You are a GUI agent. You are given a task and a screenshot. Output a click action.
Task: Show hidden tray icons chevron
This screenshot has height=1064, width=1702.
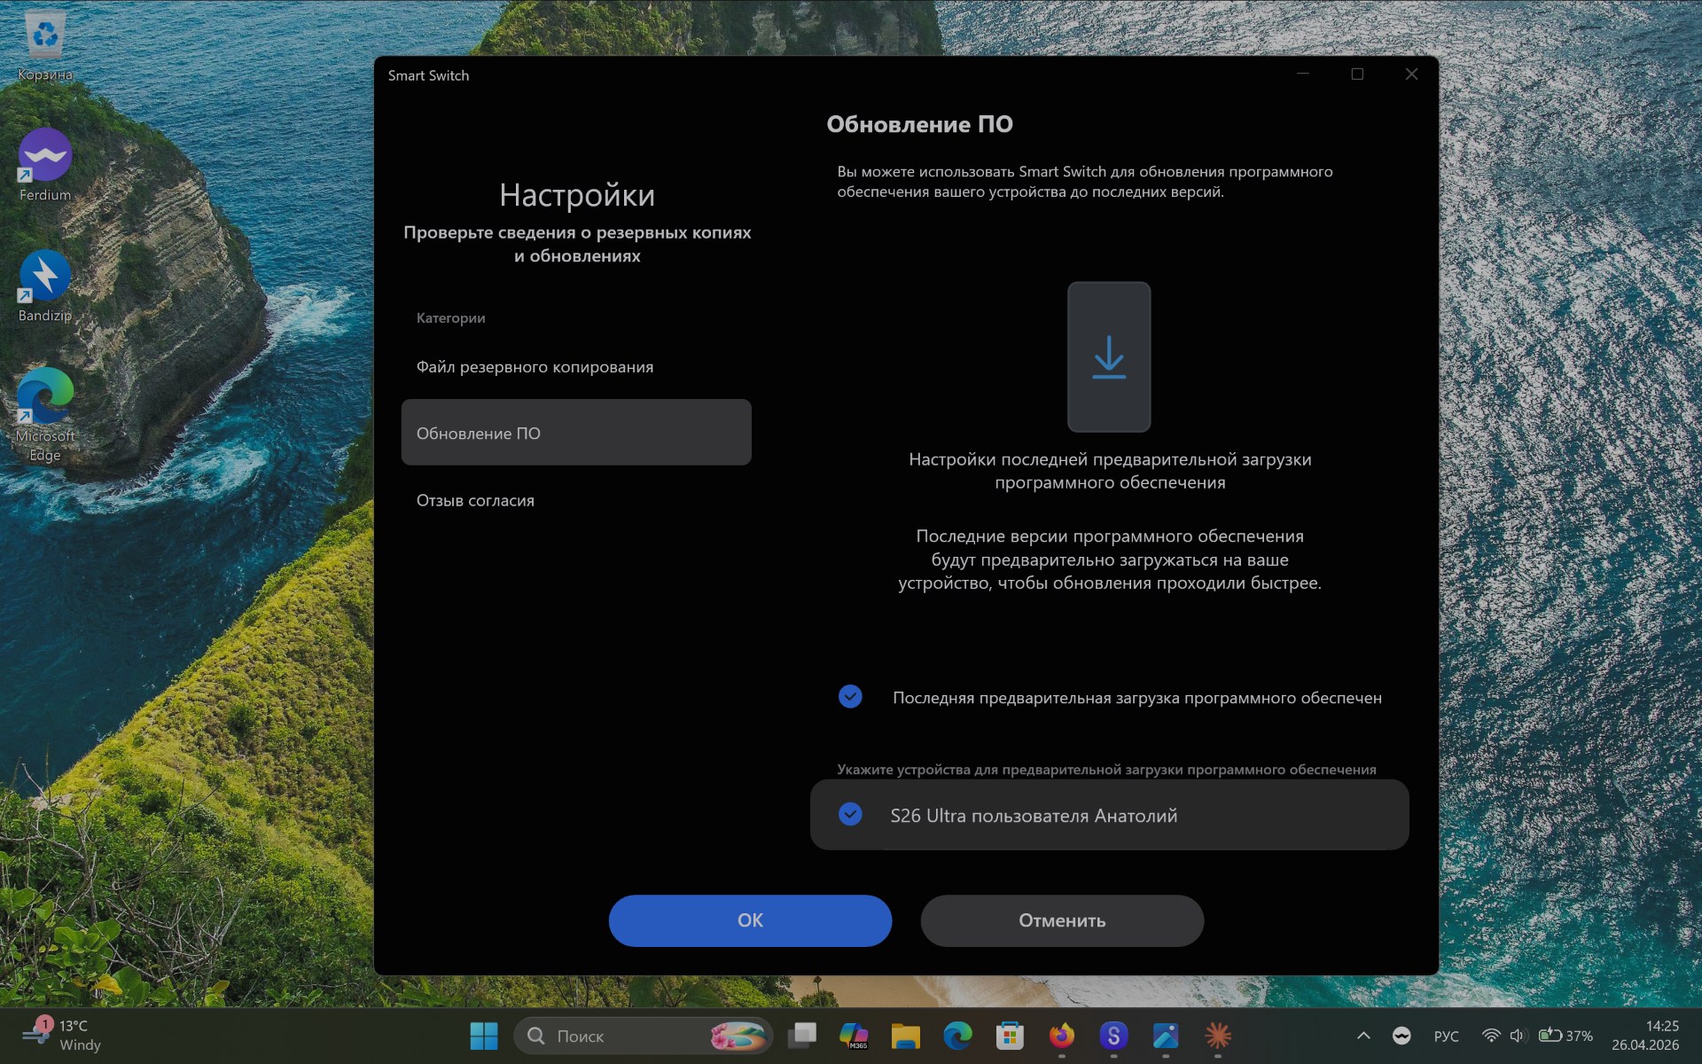click(1363, 1035)
